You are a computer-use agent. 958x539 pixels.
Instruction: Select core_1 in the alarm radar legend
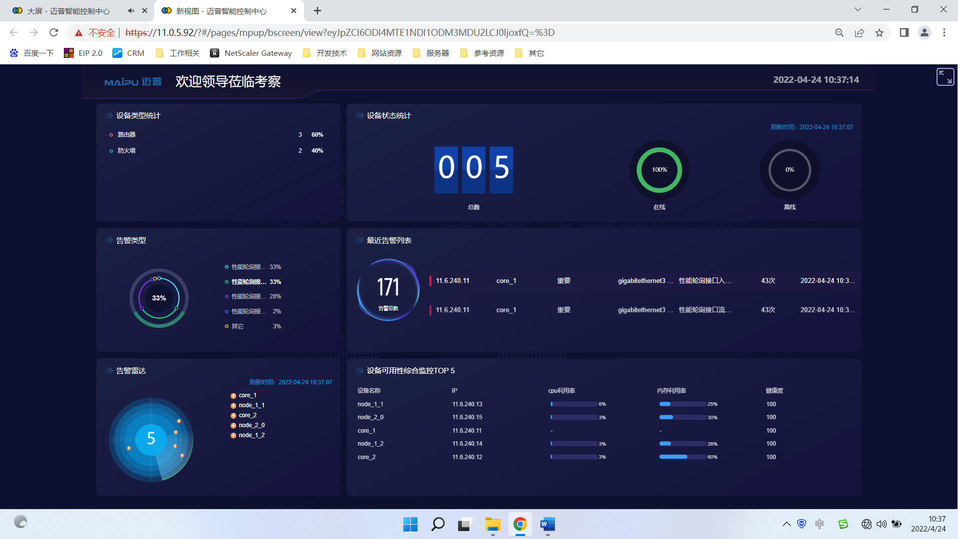tap(243, 395)
